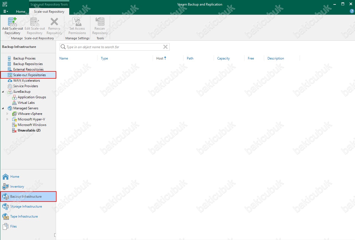Switch to the Home ribbon tab
This screenshot has height=240, width=355.
(21, 12)
